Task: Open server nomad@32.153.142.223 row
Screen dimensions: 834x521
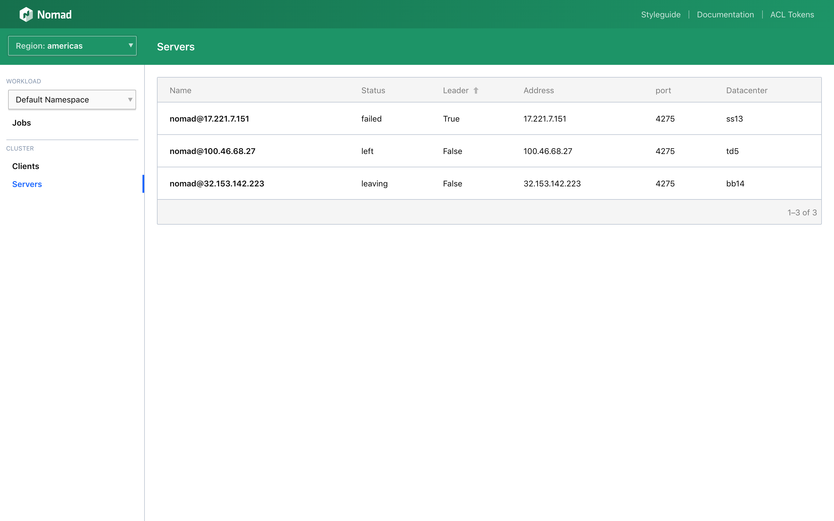Action: (x=489, y=183)
